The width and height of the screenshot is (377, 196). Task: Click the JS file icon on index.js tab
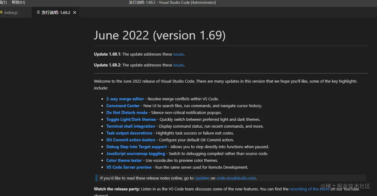click(1, 12)
